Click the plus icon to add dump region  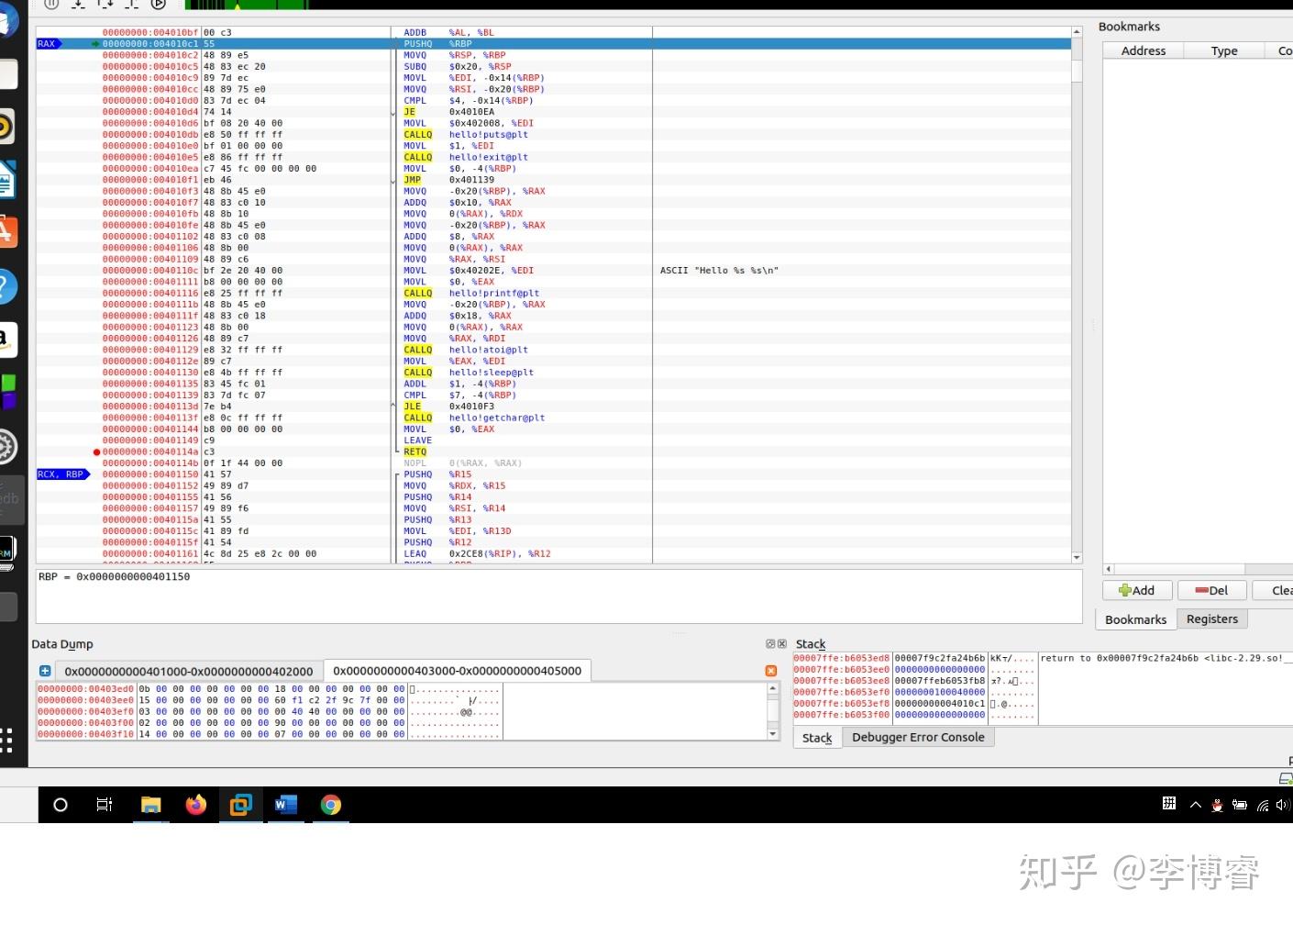tap(44, 671)
